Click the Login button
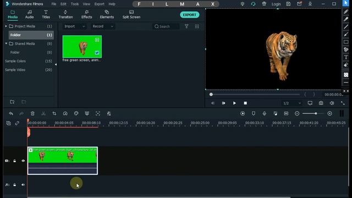This screenshot has height=198, width=352. [276, 4]
